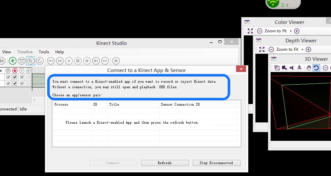The image size is (331, 176).
Task: Click the Stop icon in Kinect Studio toolbar
Action: (x=78, y=61)
